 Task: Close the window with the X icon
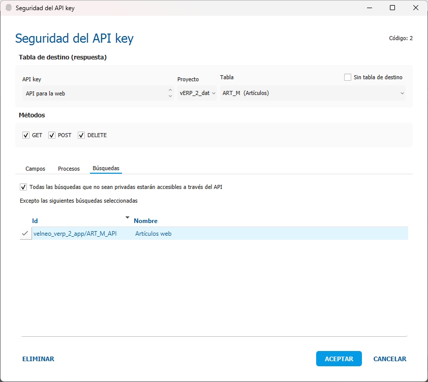pos(416,8)
